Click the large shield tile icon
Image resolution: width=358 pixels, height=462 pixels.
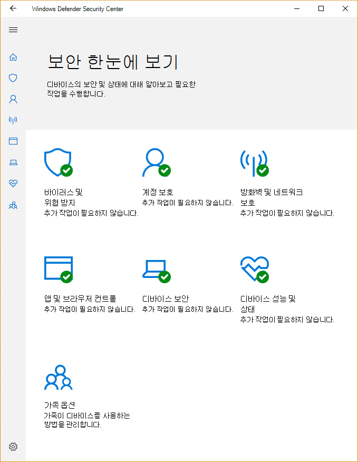coord(59,162)
